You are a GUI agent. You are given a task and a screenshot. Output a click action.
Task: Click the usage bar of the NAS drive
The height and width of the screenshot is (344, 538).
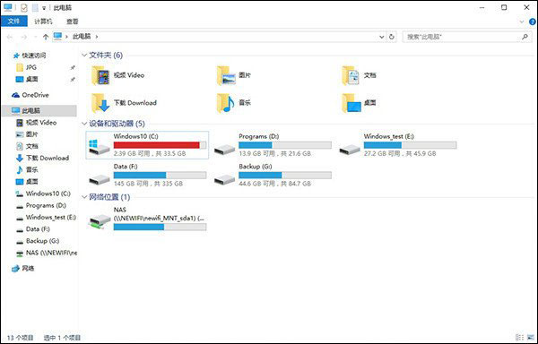point(160,227)
